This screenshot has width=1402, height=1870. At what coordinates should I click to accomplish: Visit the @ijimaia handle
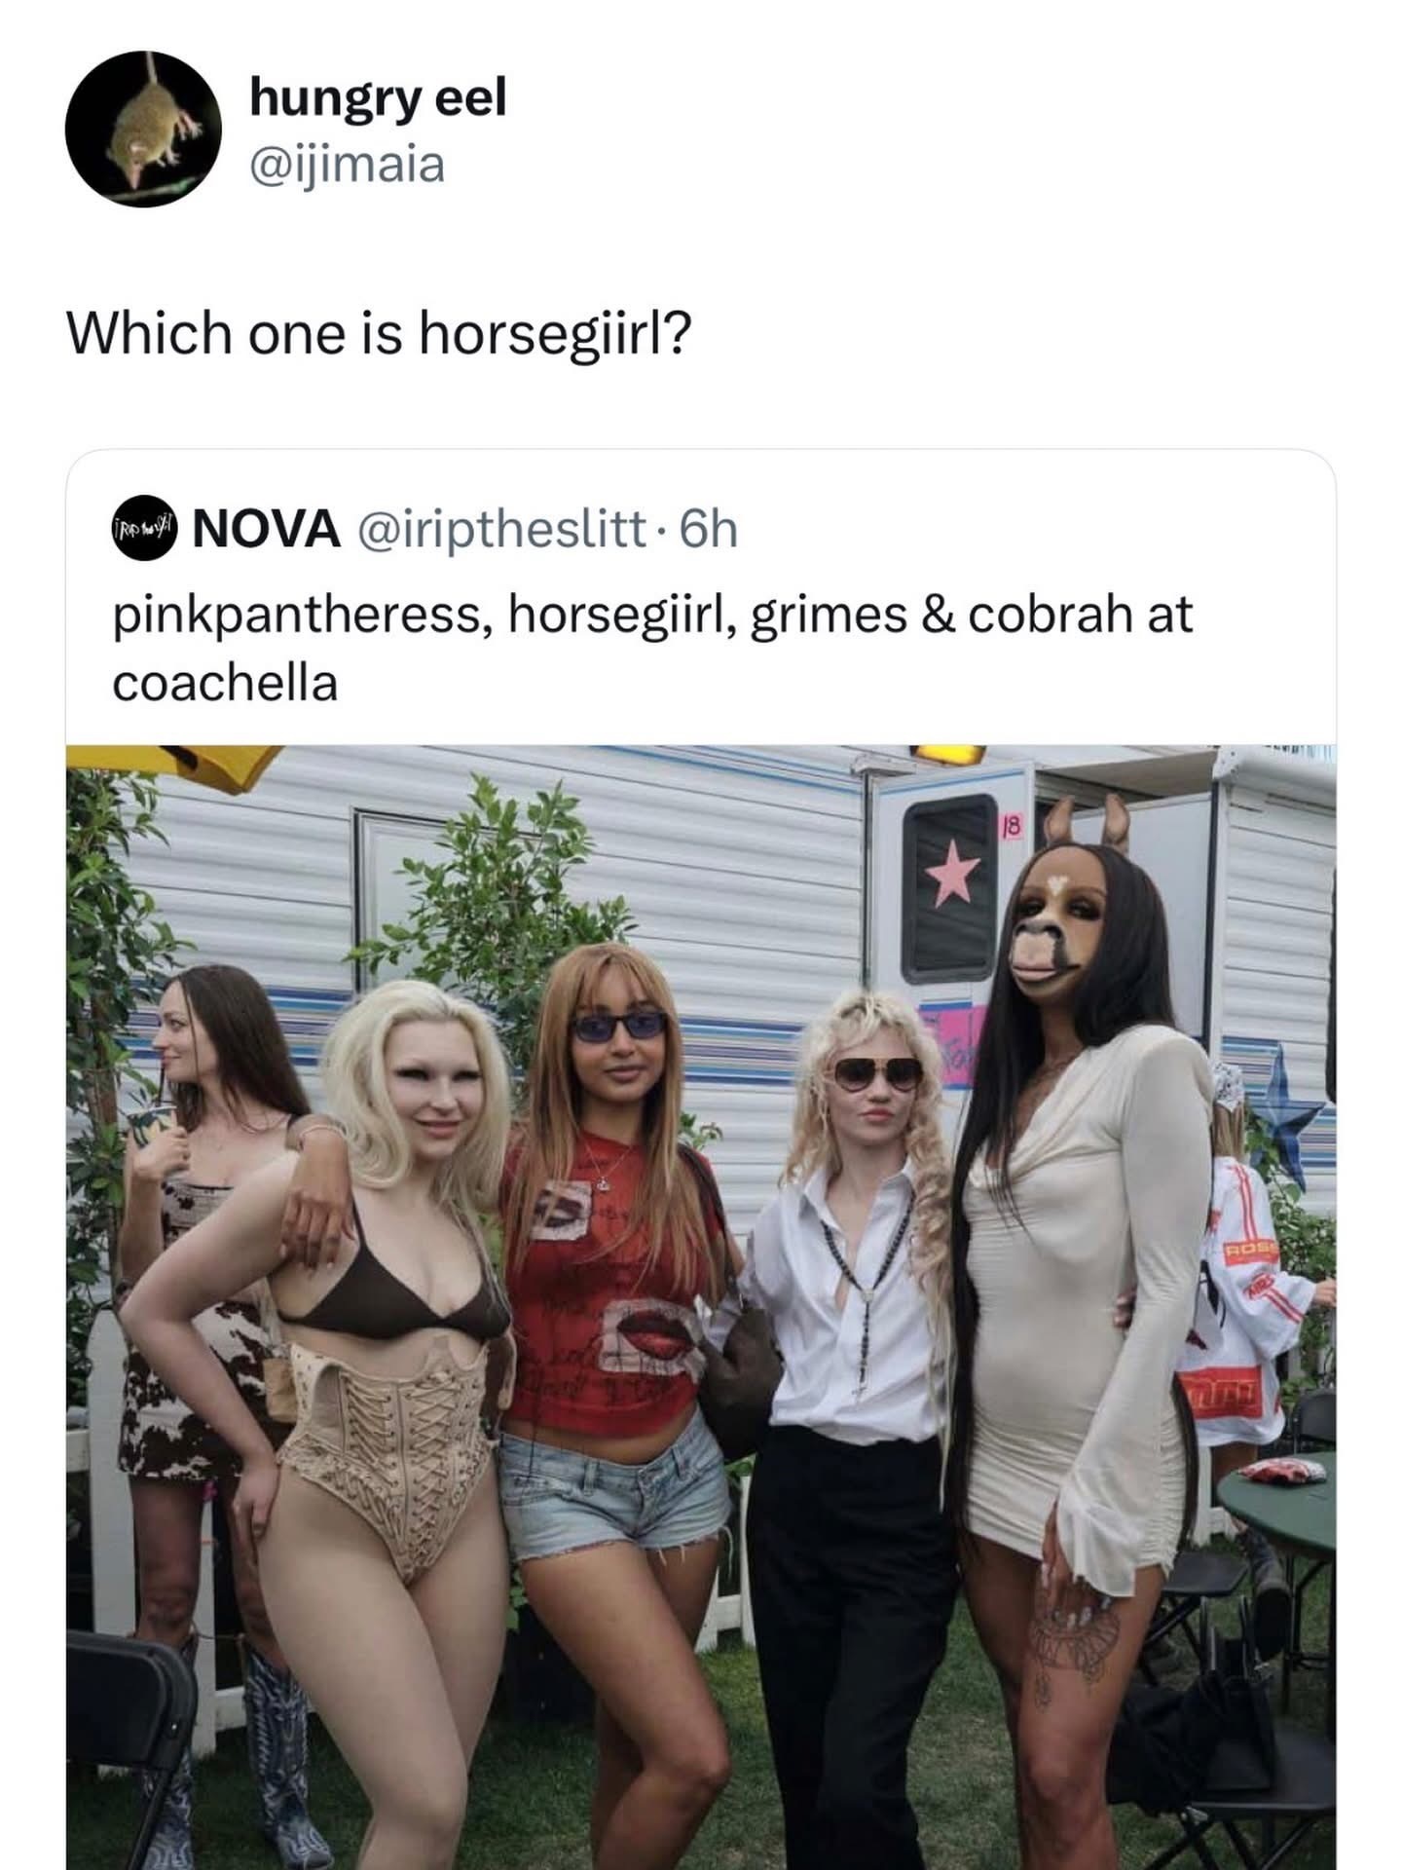coord(347,164)
